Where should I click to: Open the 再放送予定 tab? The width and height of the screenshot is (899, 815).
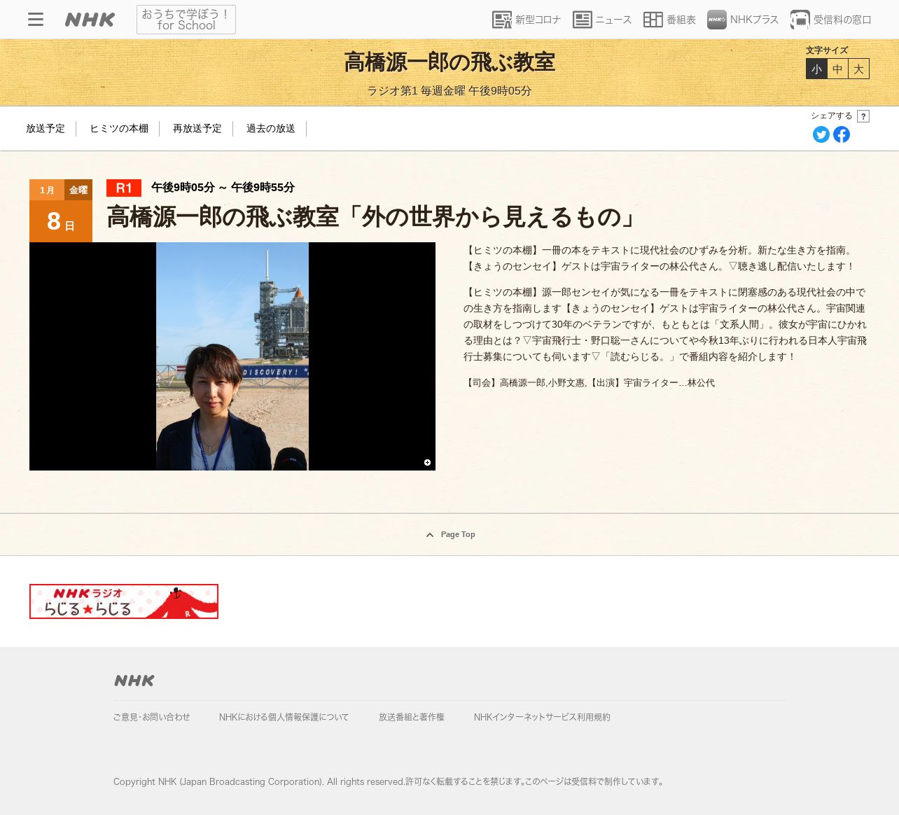197,129
